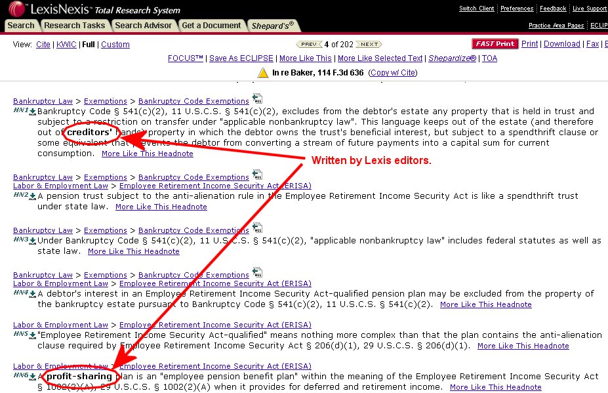Viewport: 608px width, 393px height.
Task: Click More Like This Headnote for HN1
Action: [148, 154]
